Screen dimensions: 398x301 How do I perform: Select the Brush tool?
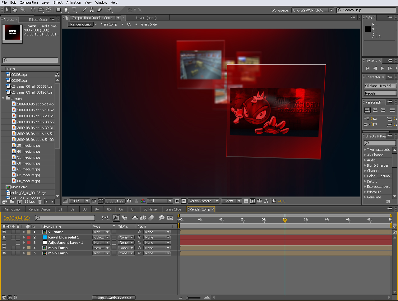pos(84,10)
